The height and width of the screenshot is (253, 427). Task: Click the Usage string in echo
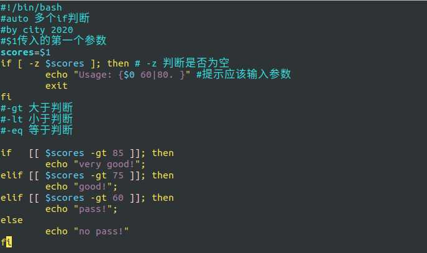132,75
